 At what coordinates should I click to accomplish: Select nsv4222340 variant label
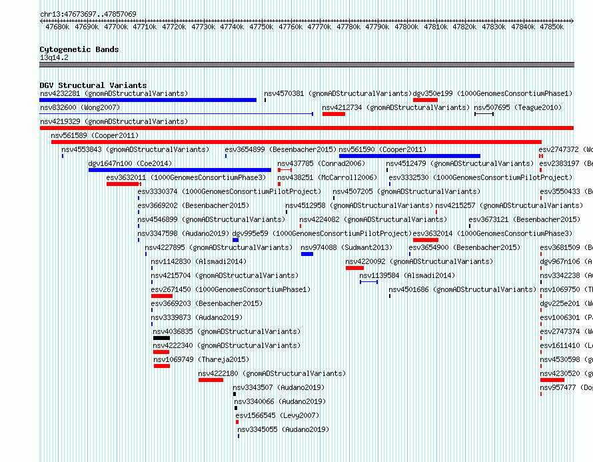227,345
